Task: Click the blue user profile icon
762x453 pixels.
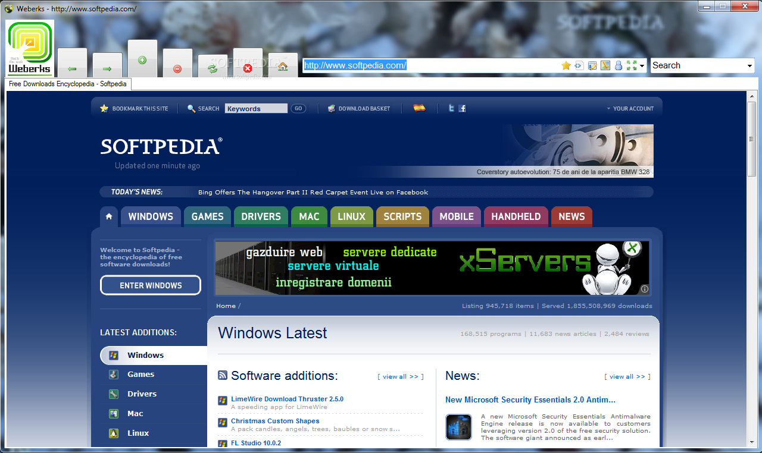Action: pos(619,65)
